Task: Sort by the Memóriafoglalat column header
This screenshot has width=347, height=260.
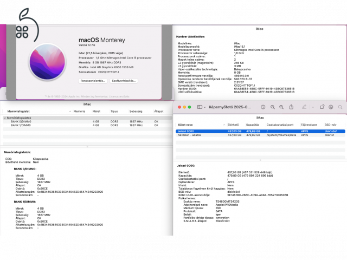Action: point(18,112)
